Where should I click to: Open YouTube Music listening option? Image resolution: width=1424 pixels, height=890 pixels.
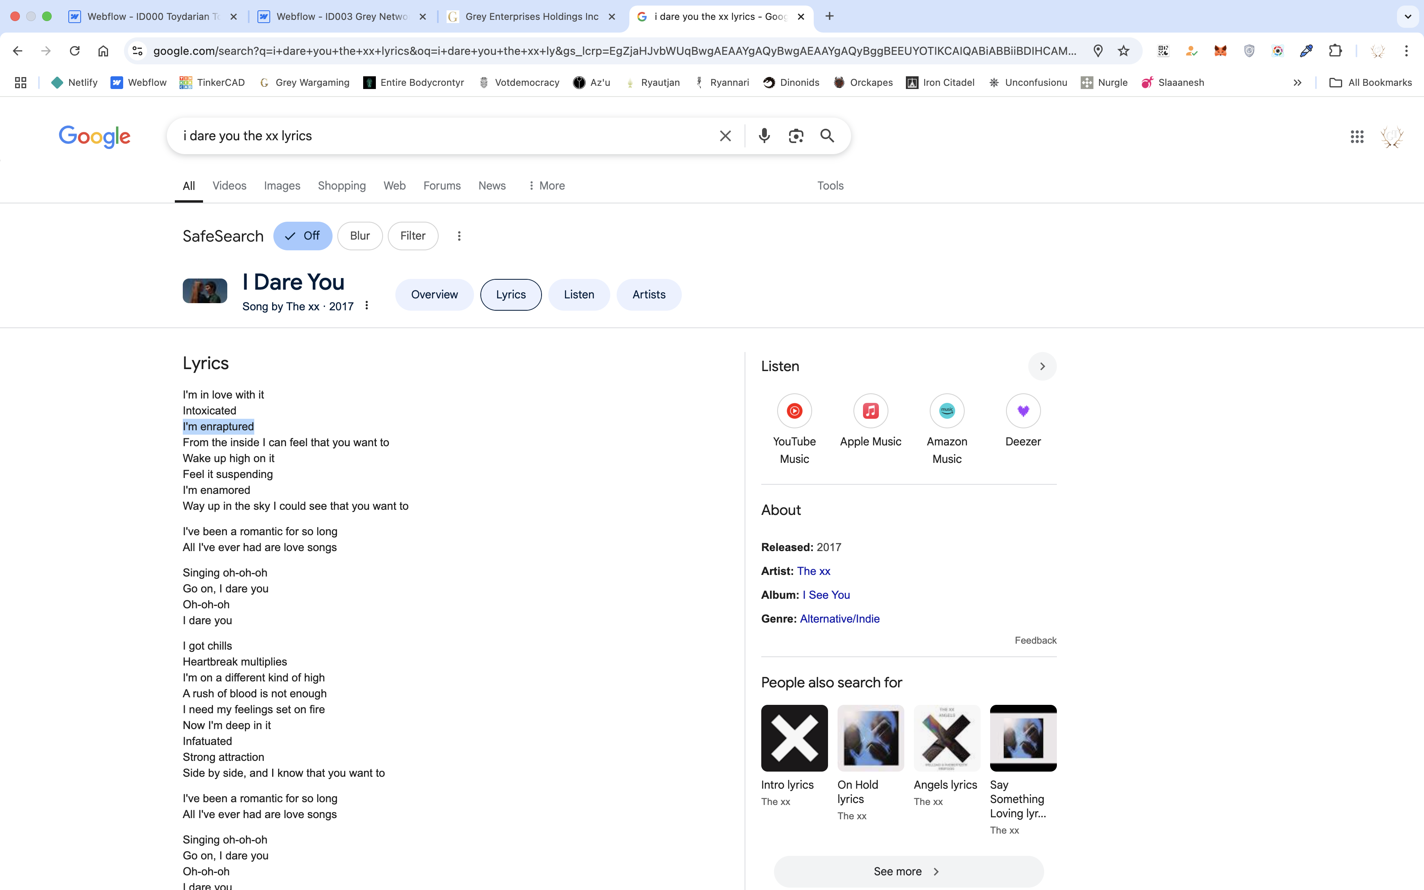[794, 411]
